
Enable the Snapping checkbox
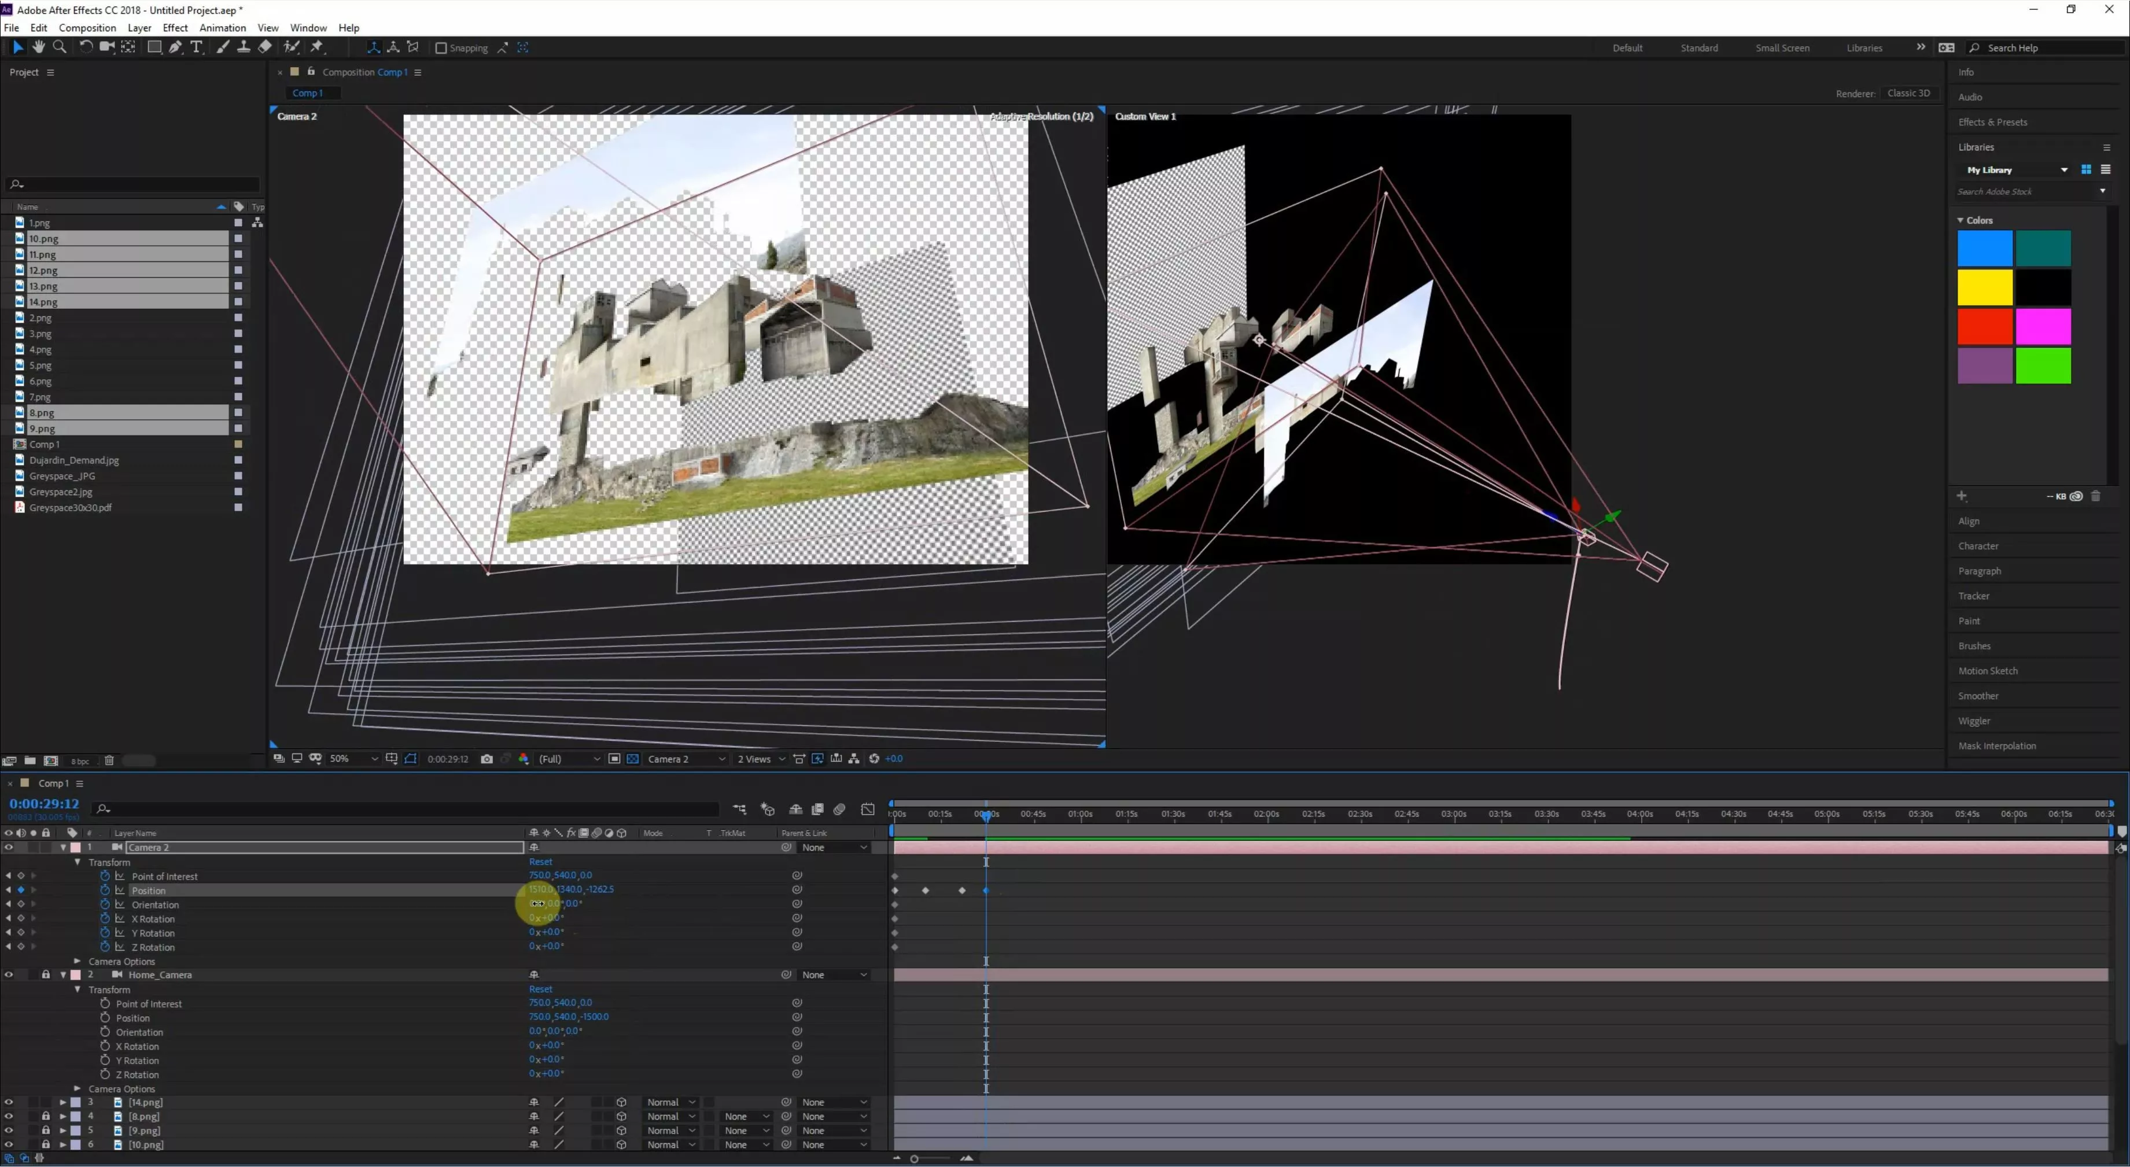pos(441,48)
